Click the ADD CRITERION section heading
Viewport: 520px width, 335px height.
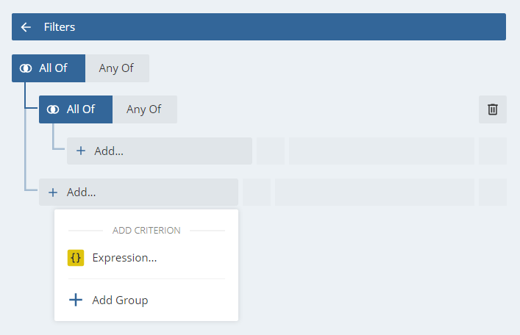click(146, 231)
